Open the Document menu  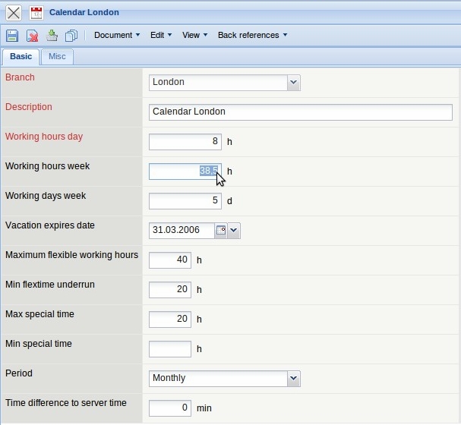tap(116, 36)
